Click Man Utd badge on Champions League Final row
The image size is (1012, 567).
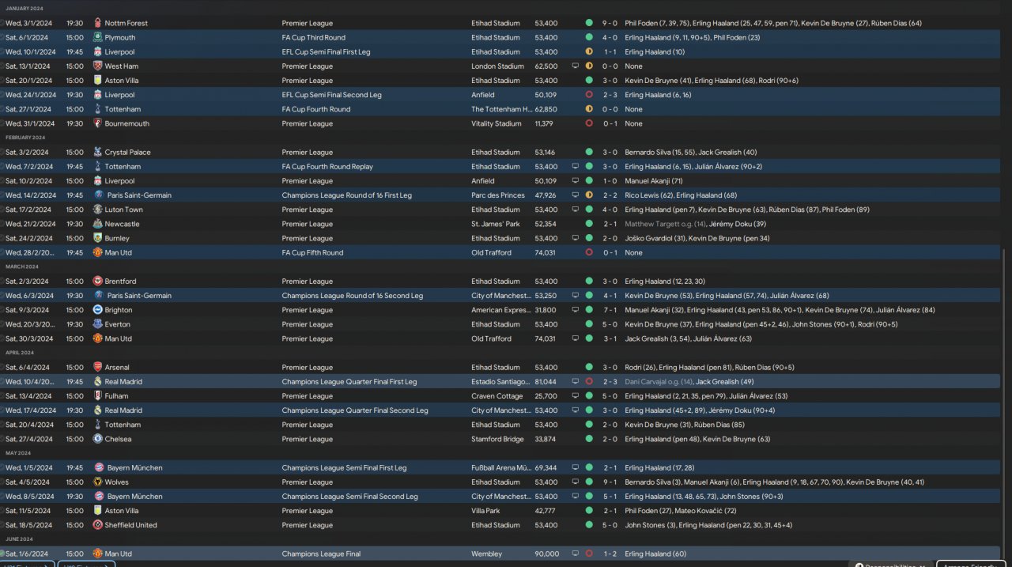click(98, 554)
